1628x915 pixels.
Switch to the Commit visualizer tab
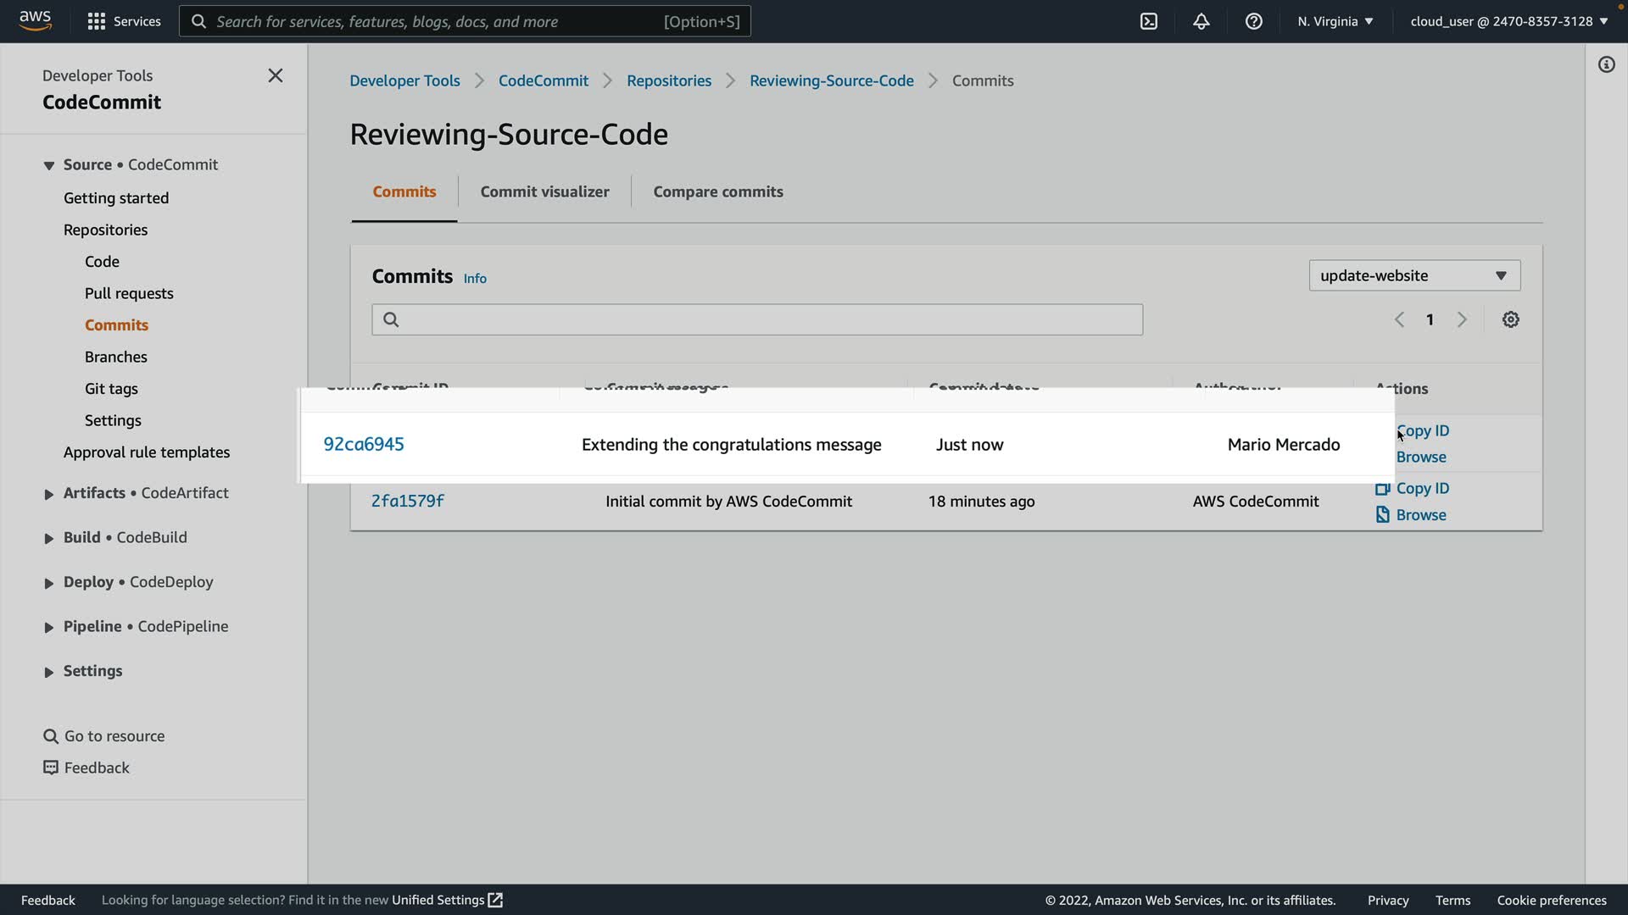544,191
